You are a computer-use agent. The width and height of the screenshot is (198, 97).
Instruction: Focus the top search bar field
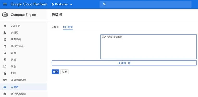coord(145,4)
